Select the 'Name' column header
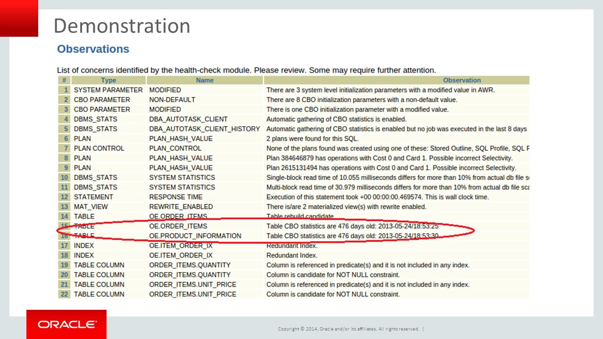 click(205, 80)
